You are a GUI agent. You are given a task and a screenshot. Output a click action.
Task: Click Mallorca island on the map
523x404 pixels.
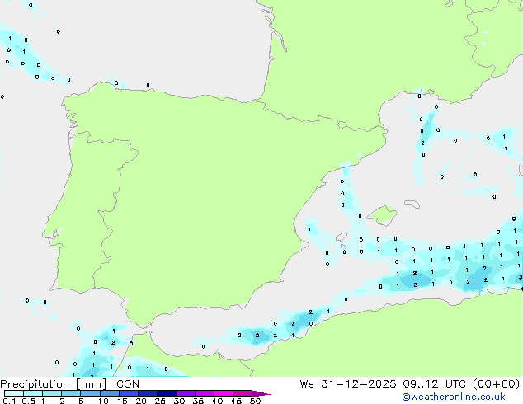pyautogui.click(x=382, y=215)
